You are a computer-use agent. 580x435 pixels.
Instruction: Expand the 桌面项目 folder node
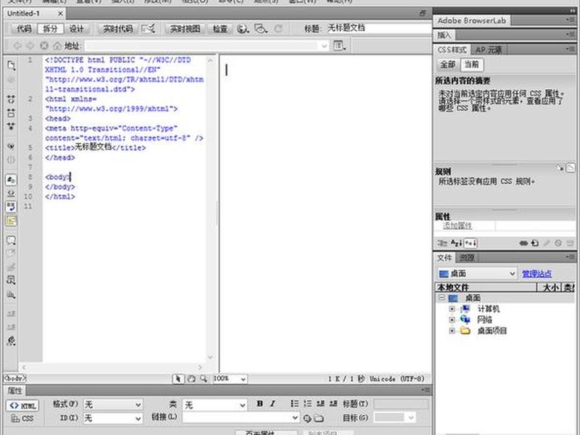(452, 331)
